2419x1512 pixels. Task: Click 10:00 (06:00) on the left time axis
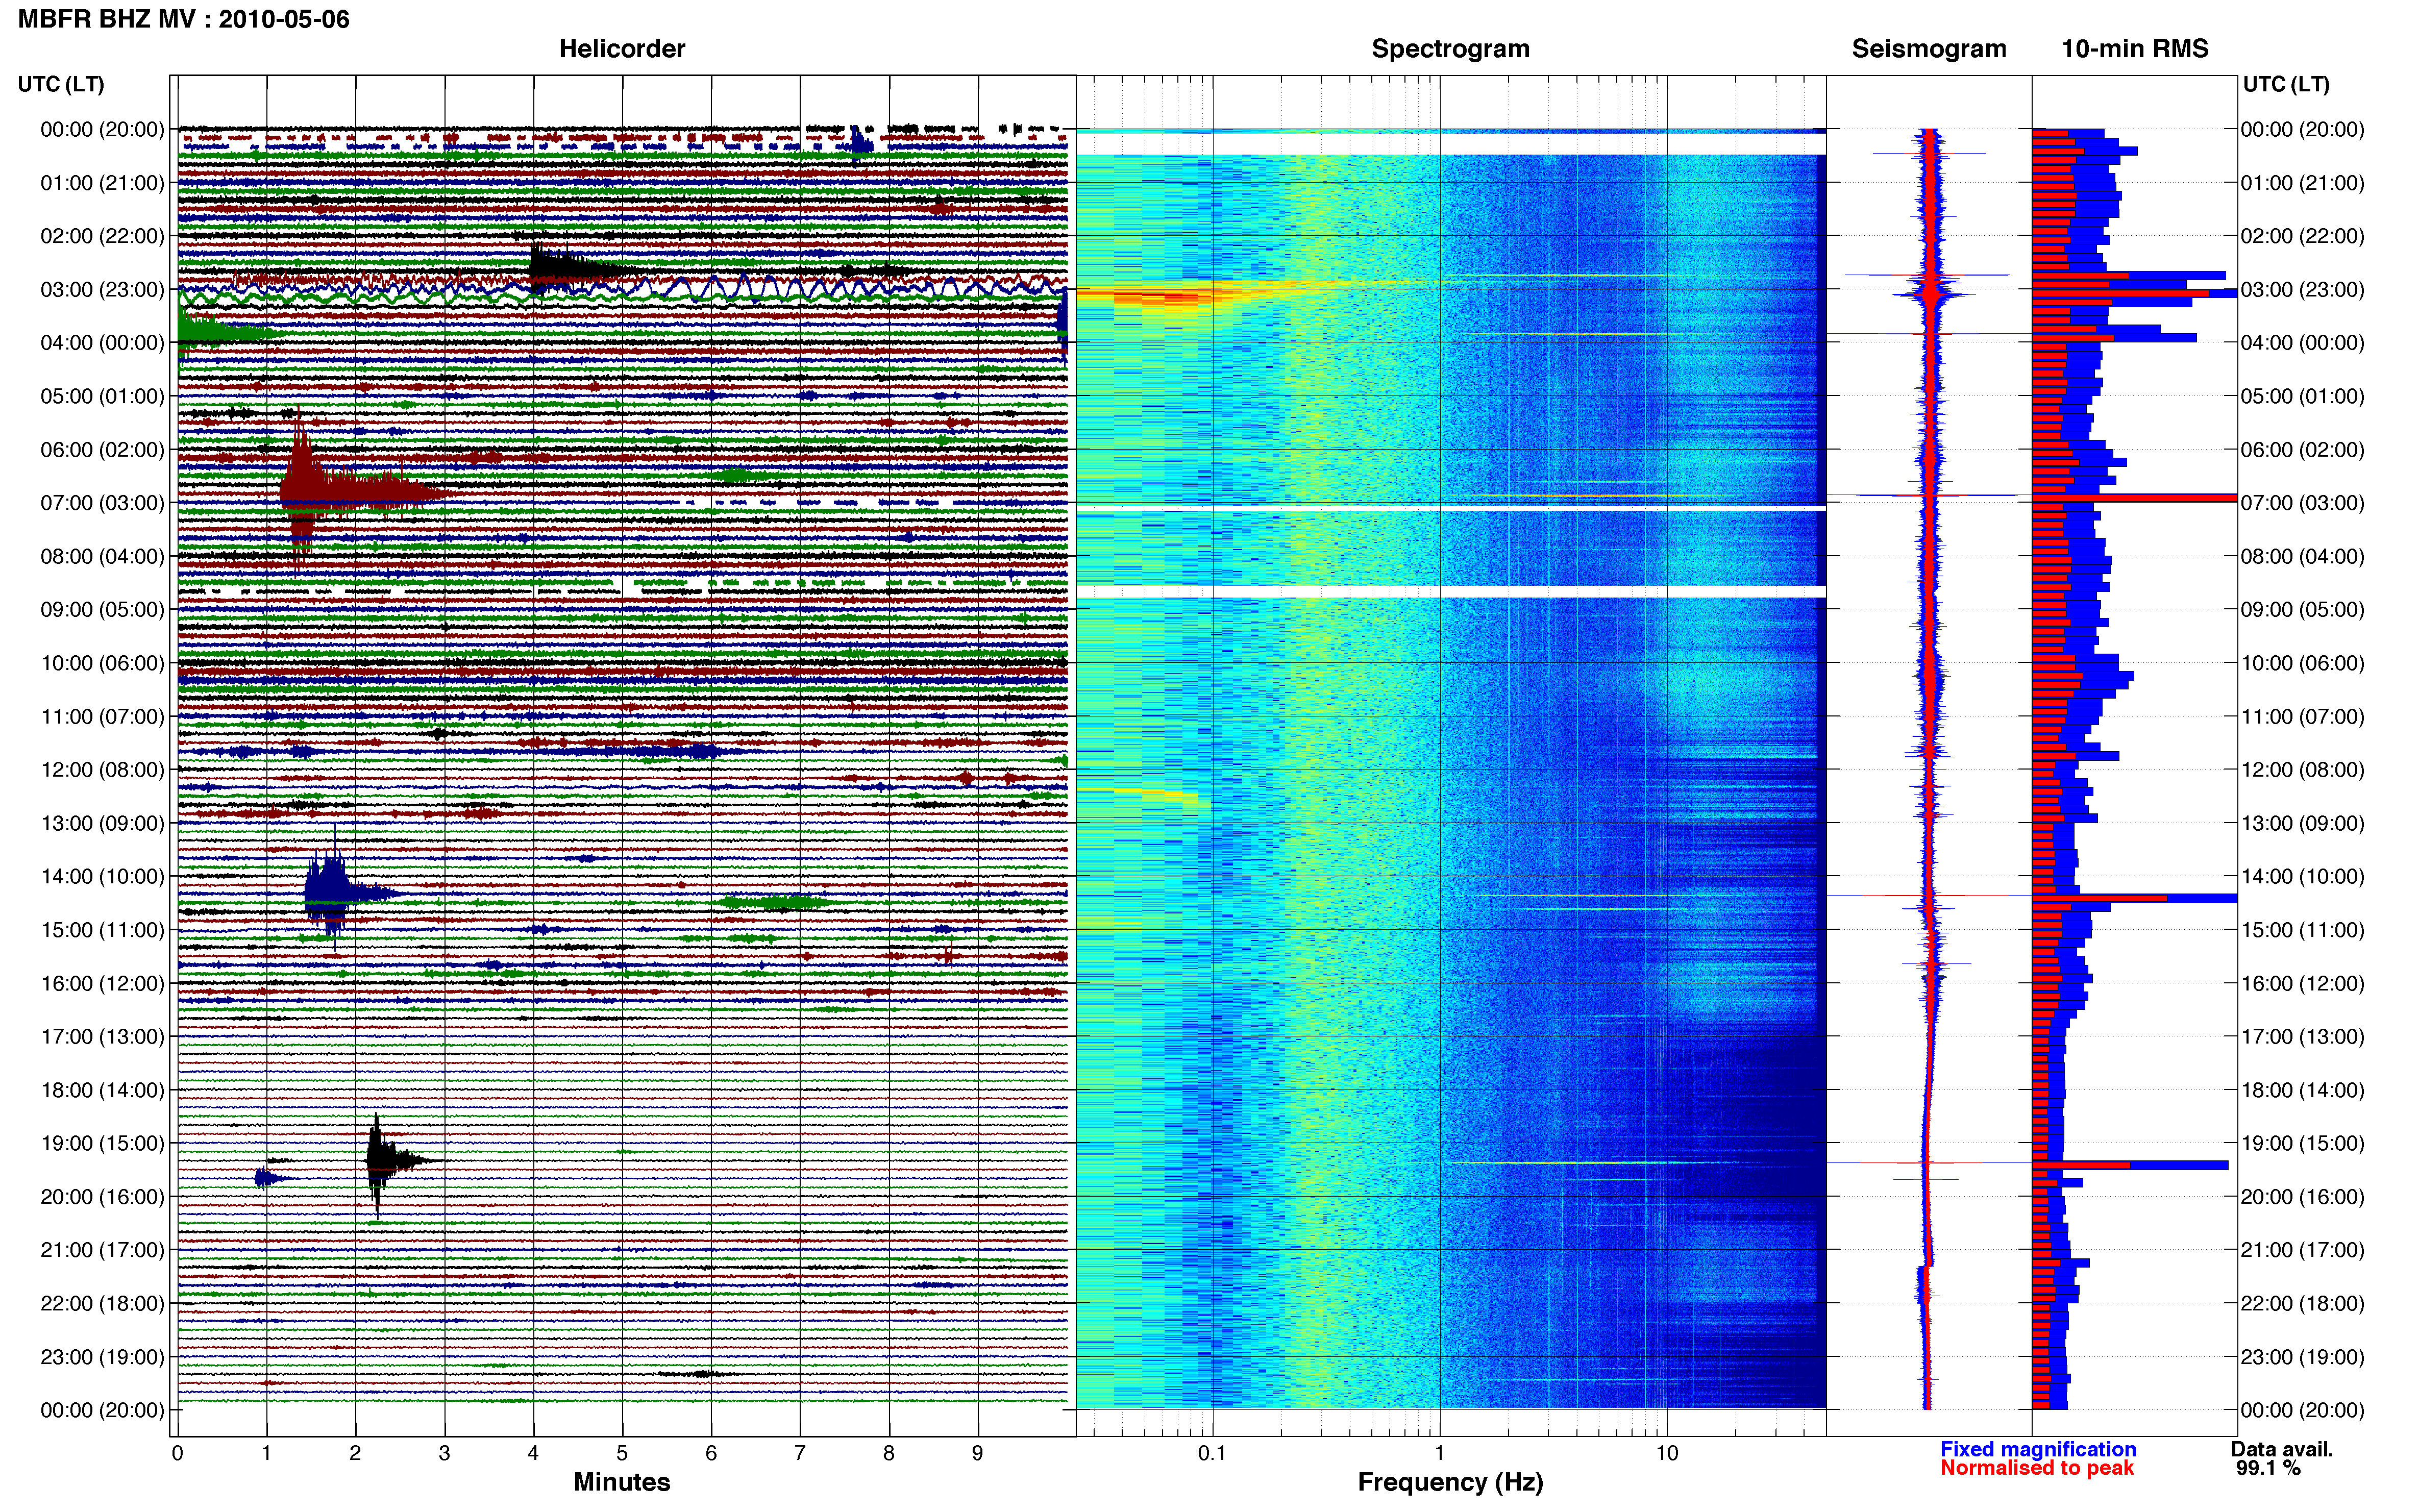(x=102, y=662)
